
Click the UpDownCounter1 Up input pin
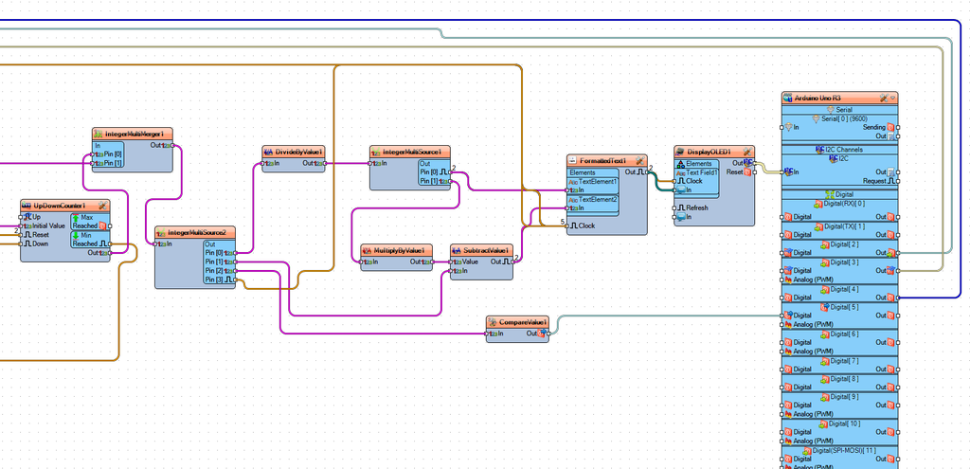coord(21,217)
